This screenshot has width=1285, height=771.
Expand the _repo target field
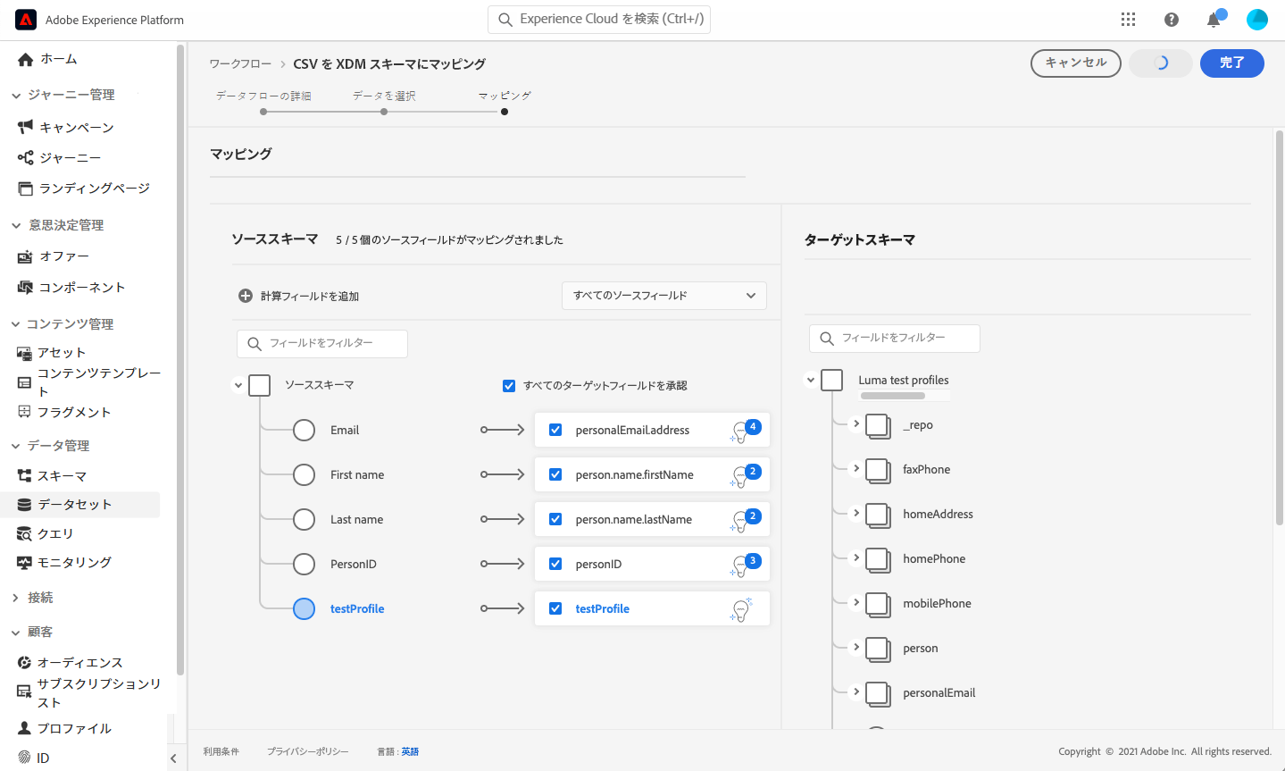[x=856, y=423]
